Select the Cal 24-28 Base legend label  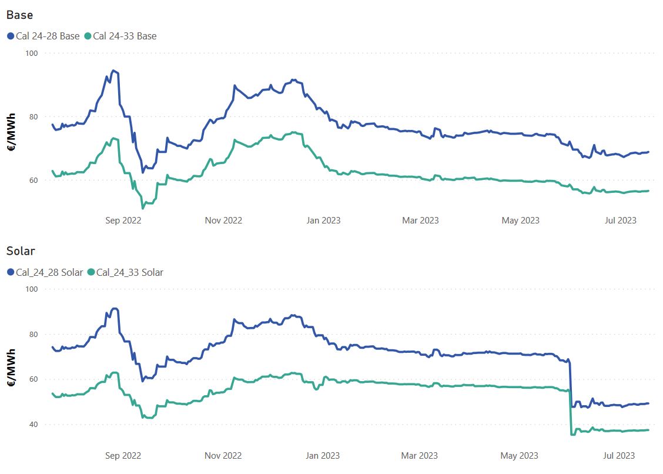(48, 36)
